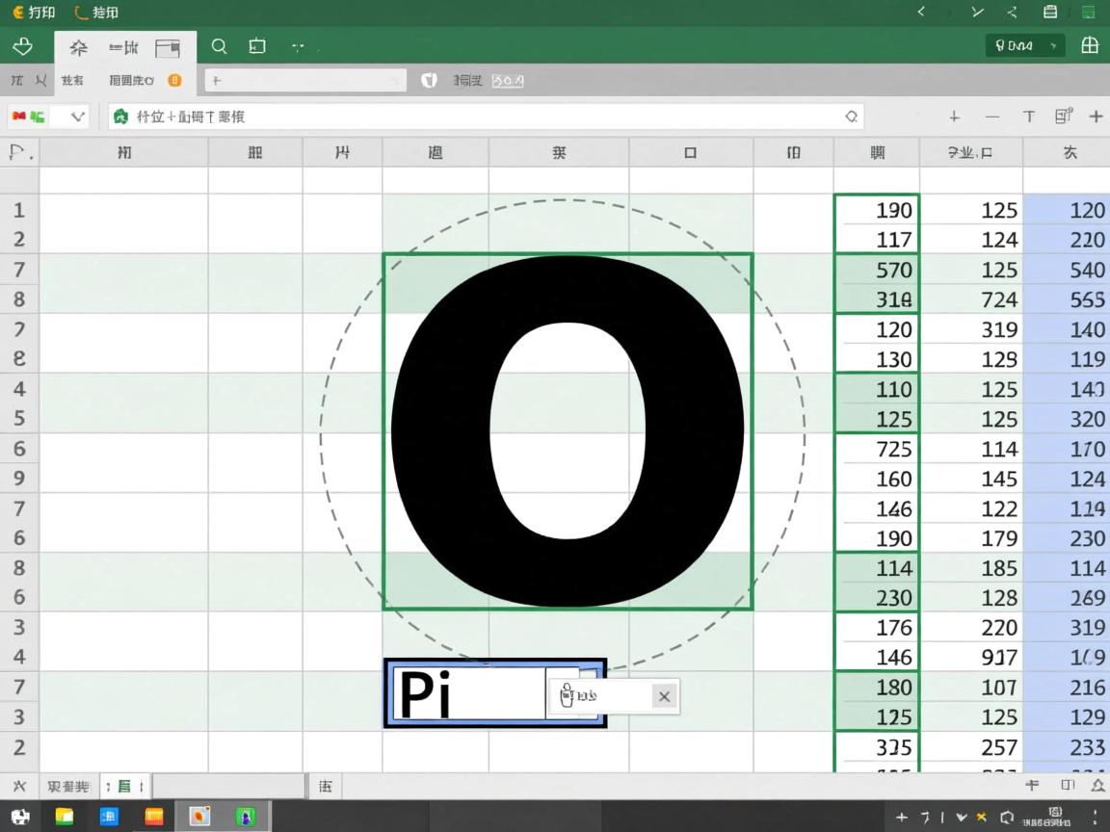Select the second sheet tab at the bottom
The image size is (1110, 832).
tap(123, 787)
